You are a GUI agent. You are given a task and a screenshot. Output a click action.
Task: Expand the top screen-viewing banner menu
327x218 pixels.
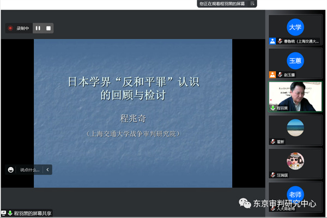click(x=252, y=3)
